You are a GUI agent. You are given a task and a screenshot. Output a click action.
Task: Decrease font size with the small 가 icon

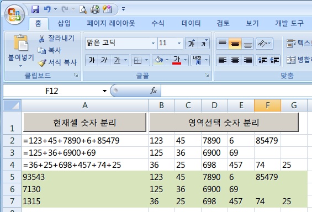pos(204,43)
